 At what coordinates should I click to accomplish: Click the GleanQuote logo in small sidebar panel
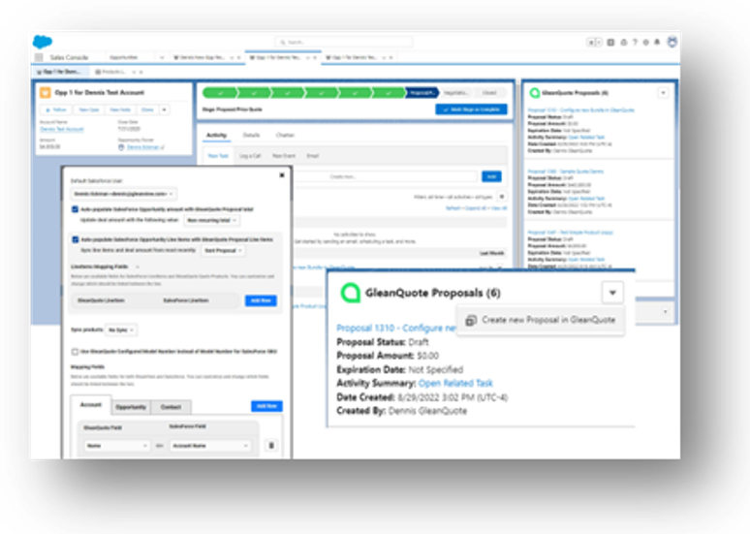tap(535, 93)
